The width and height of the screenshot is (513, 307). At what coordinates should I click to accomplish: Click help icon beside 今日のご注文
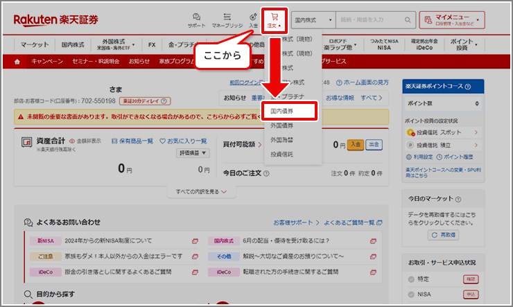(x=266, y=173)
